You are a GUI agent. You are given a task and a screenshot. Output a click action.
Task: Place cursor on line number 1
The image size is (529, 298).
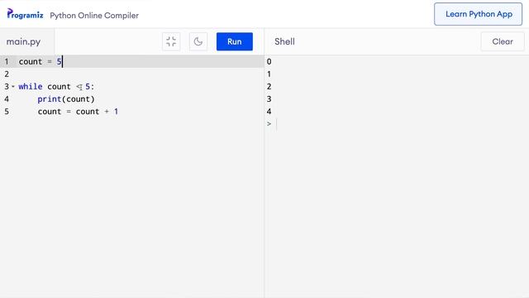pyautogui.click(x=7, y=61)
